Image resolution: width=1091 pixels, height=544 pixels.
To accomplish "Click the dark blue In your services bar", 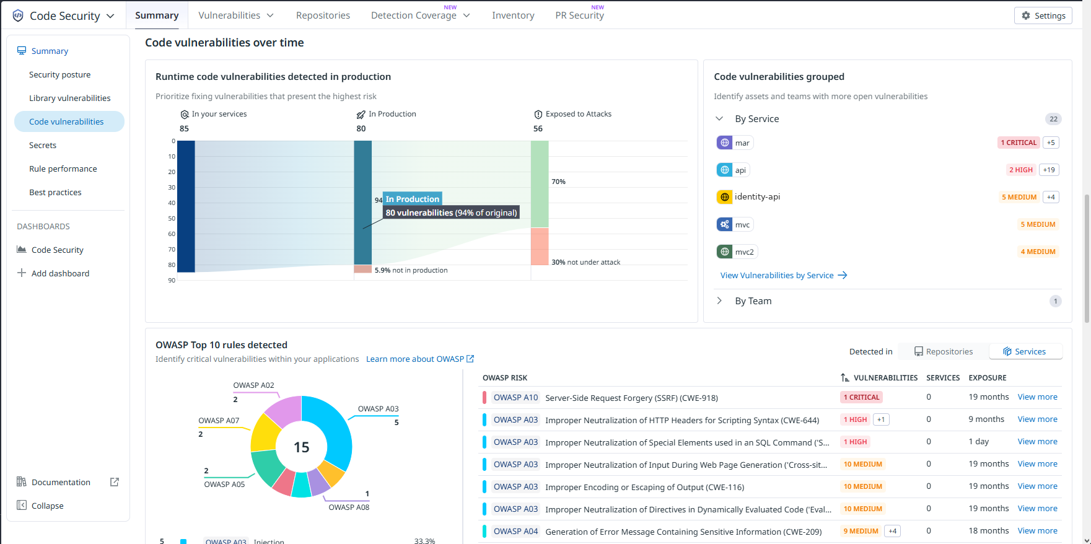I will tap(186, 206).
